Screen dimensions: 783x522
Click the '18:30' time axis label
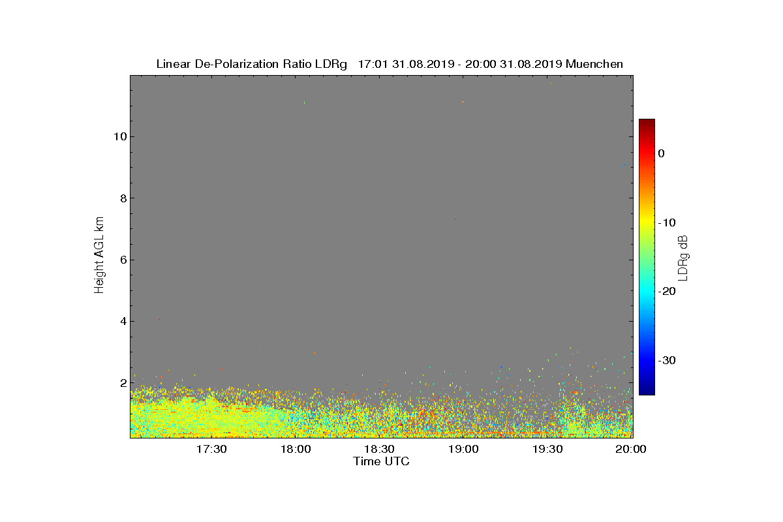point(379,449)
